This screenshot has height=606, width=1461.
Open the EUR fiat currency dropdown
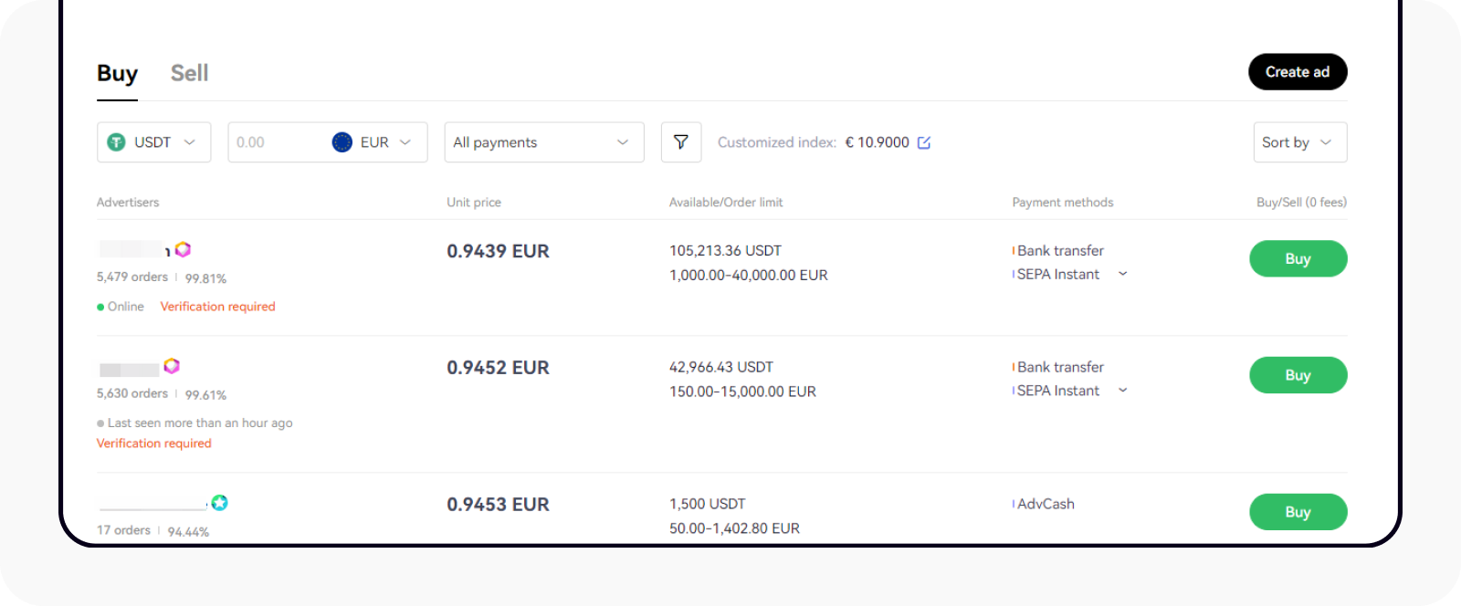pos(379,142)
